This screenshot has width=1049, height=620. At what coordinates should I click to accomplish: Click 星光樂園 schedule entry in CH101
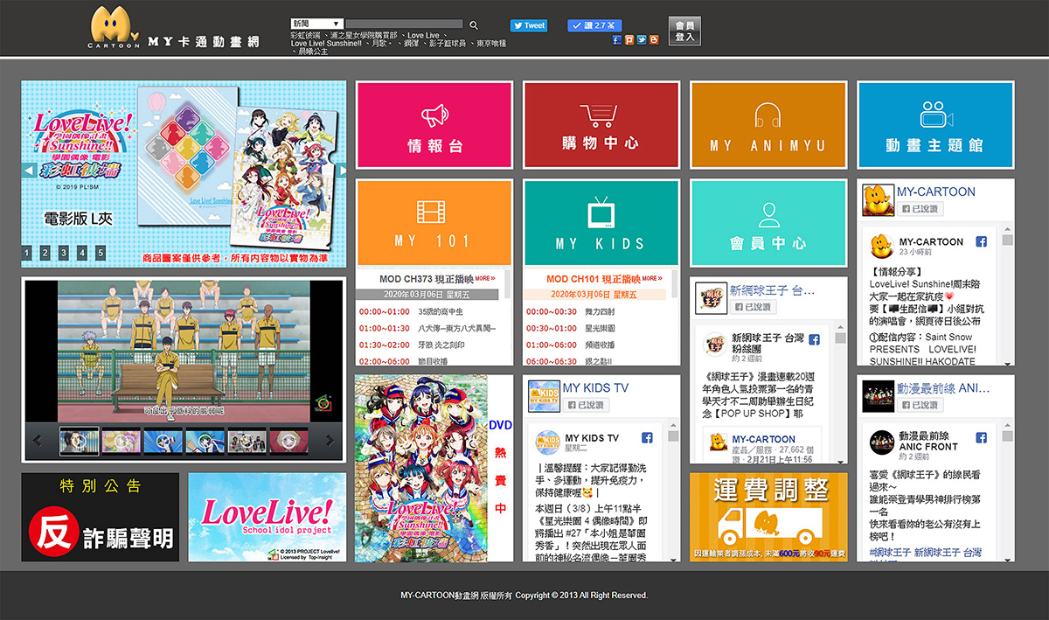601,328
